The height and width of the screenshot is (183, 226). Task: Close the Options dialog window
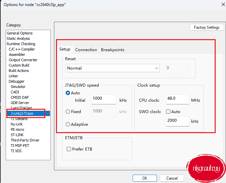point(223,4)
